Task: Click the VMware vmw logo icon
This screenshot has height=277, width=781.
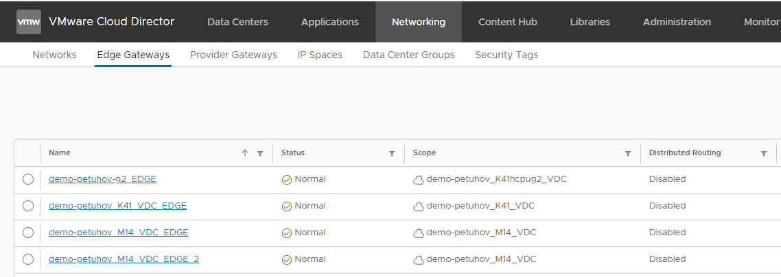Action: 29,22
